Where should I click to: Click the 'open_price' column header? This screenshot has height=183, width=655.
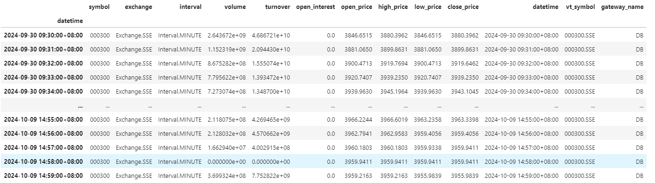click(357, 7)
